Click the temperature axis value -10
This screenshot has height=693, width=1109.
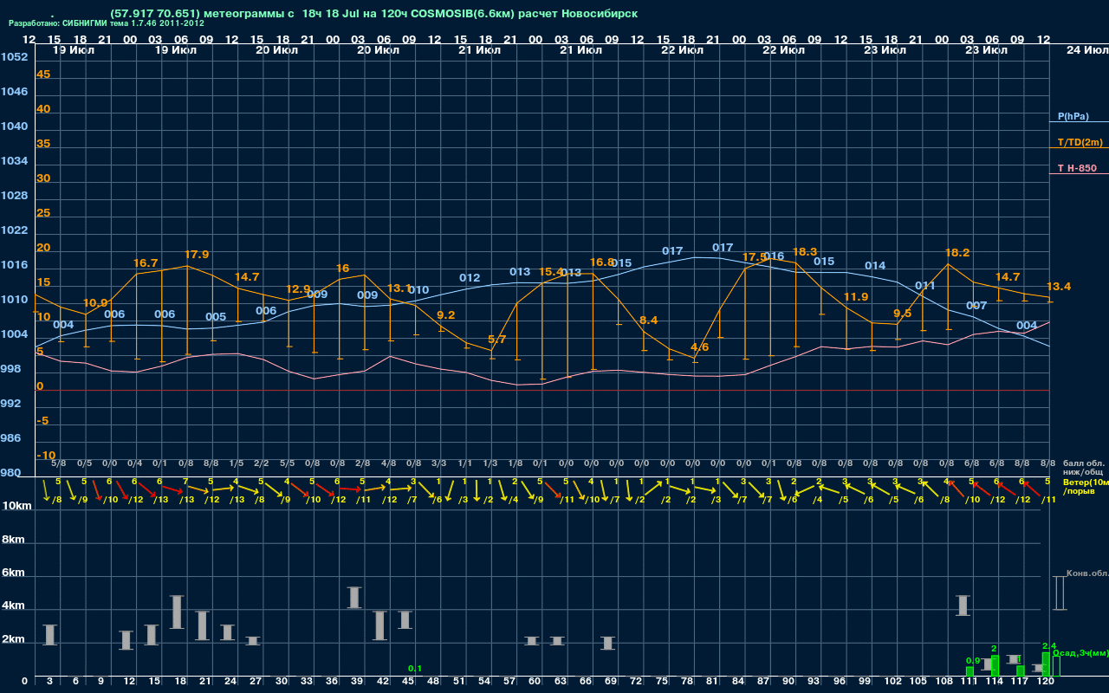click(x=46, y=456)
